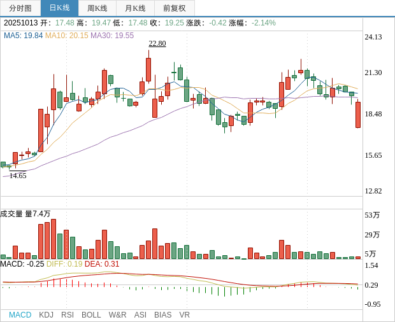Click the MA5: 19.84 legend label
Image resolution: width=395 pixels, height=322 pixels.
point(23,36)
